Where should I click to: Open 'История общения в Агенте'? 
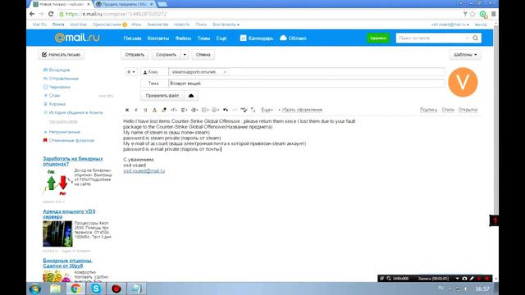point(75,112)
